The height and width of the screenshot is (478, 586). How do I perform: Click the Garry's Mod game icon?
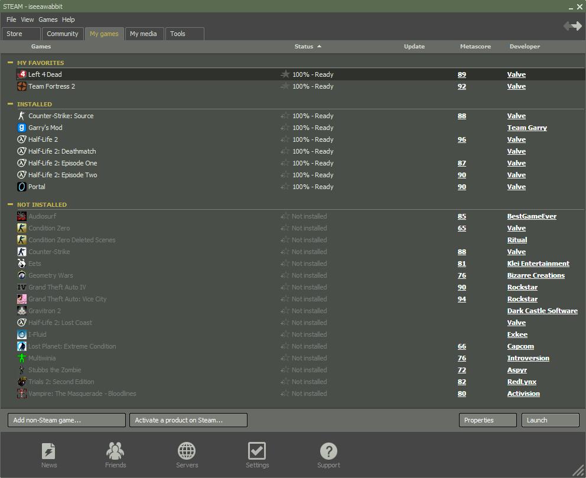click(22, 128)
